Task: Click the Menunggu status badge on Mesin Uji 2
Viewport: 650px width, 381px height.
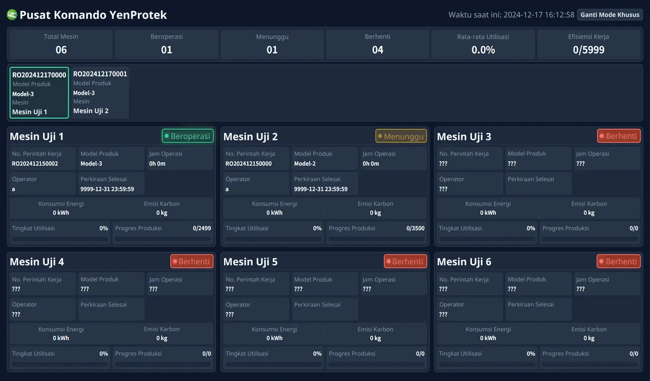Action: coord(401,136)
